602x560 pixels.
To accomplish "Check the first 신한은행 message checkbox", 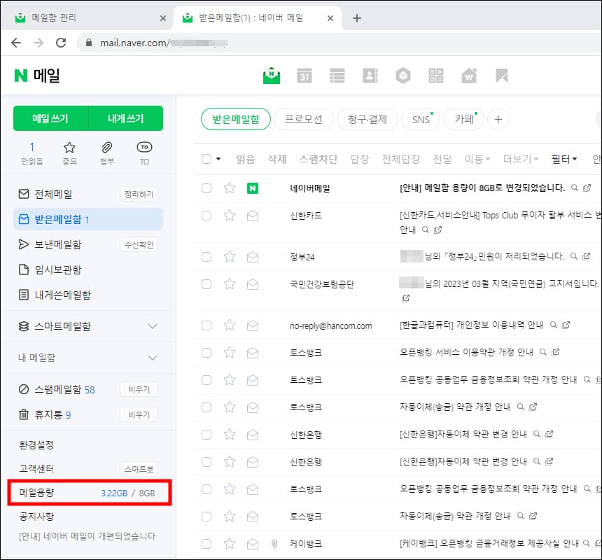I will click(x=206, y=435).
